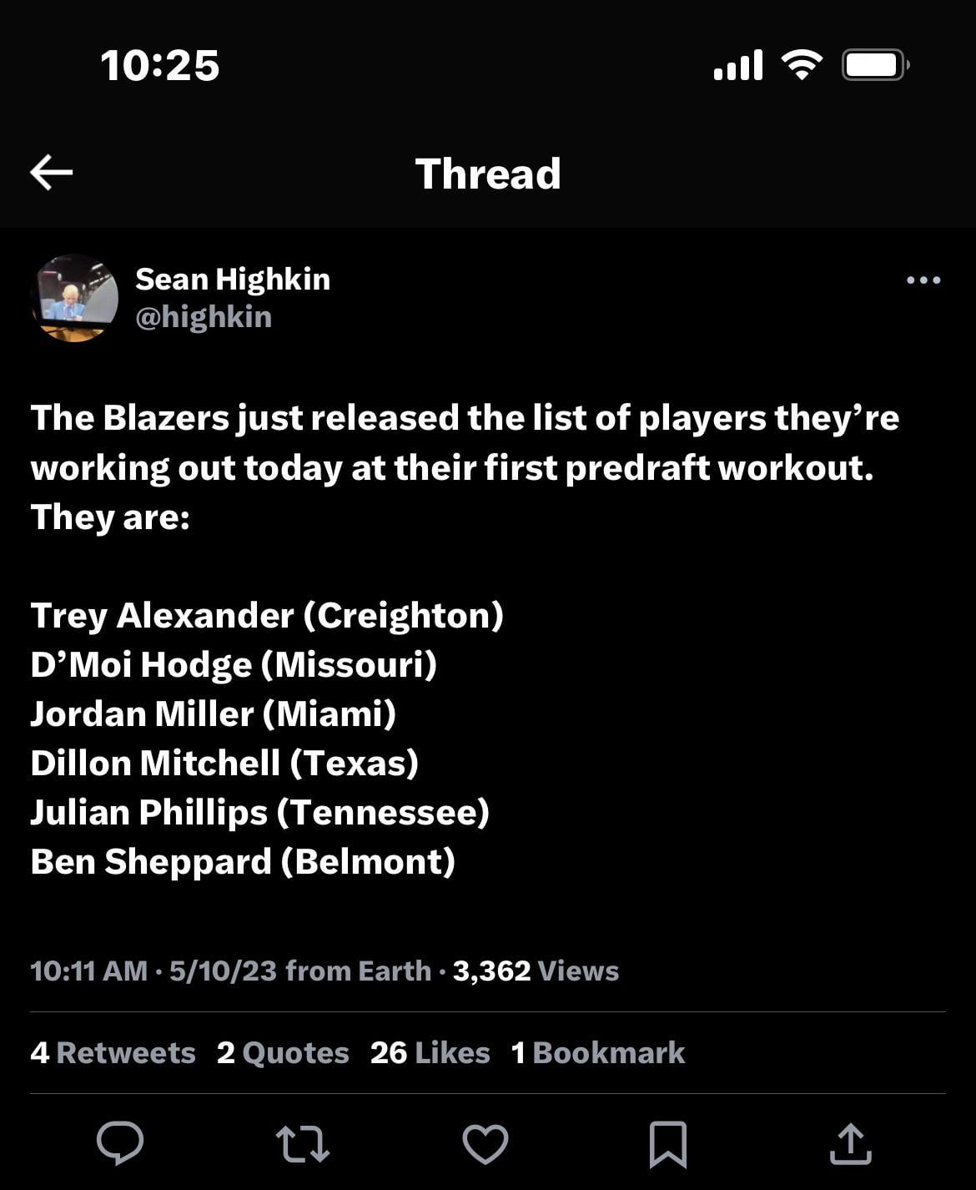Tap the back arrow icon
The image size is (976, 1190).
point(52,173)
